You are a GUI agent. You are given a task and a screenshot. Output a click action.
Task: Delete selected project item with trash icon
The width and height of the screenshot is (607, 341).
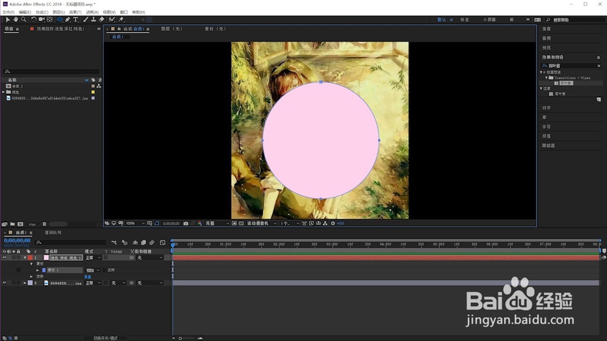point(44,224)
